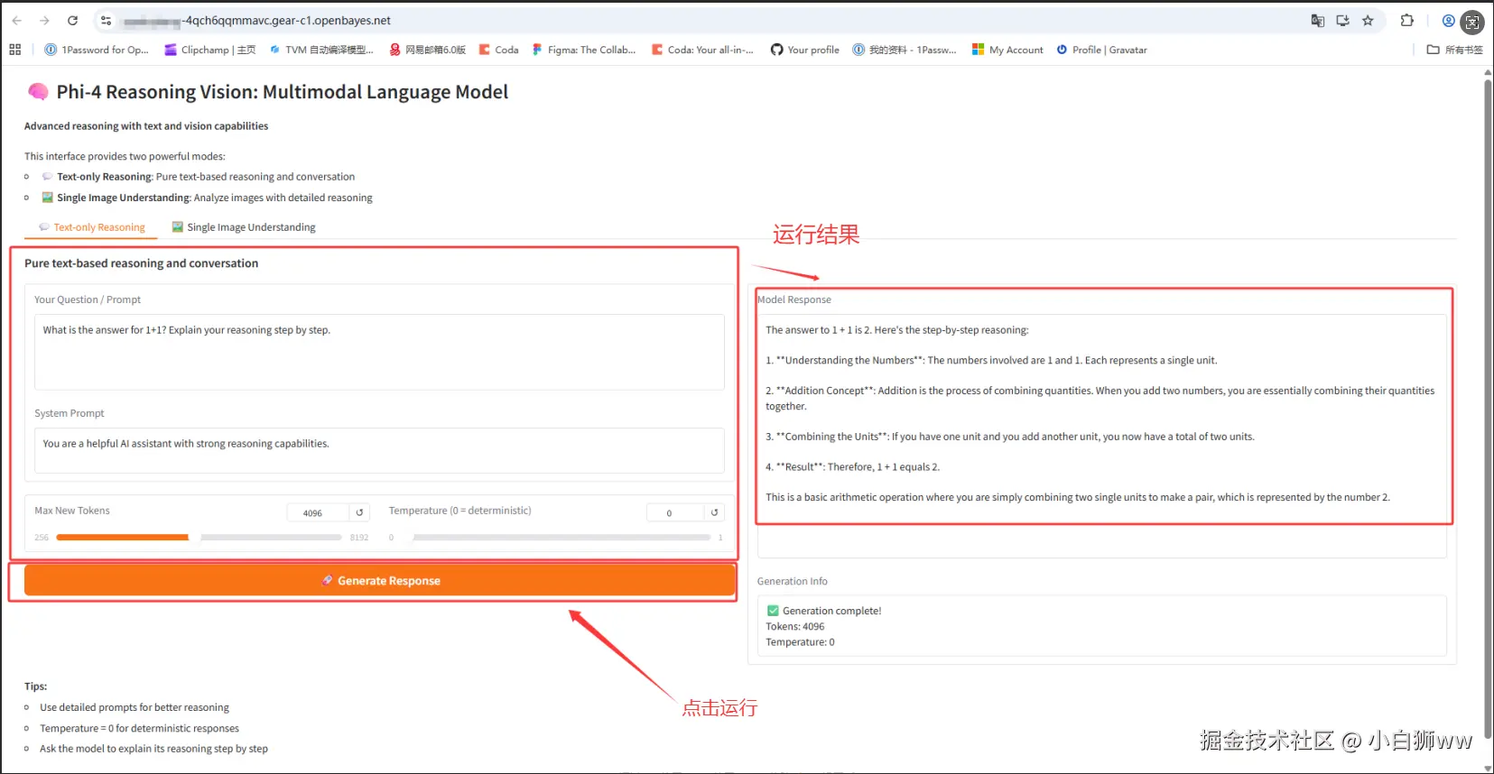Viewport: 1494px width, 774px height.
Task: Switch to Text-only Reasoning tab
Action: click(91, 227)
